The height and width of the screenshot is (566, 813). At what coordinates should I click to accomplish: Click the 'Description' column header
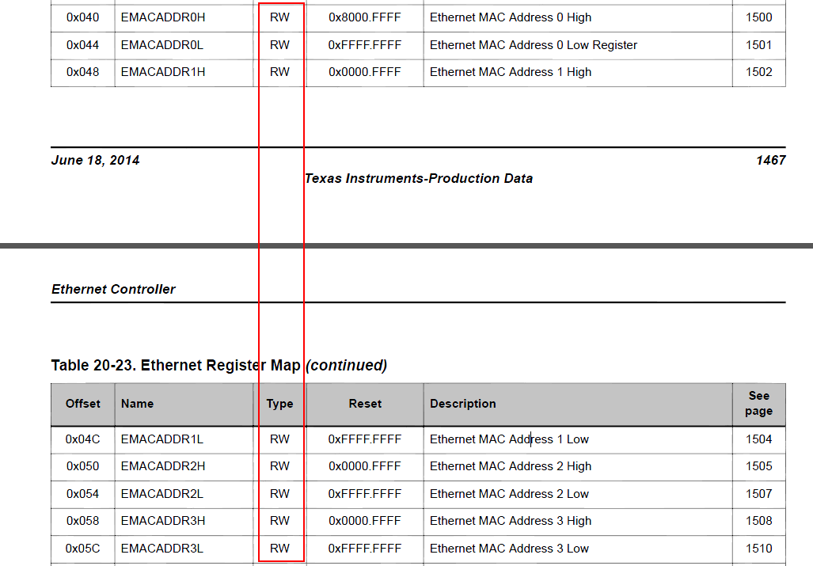tap(463, 404)
